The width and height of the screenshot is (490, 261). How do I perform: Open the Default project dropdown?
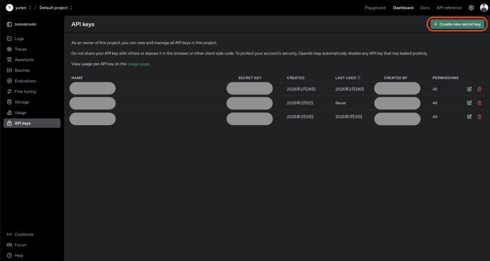click(56, 8)
